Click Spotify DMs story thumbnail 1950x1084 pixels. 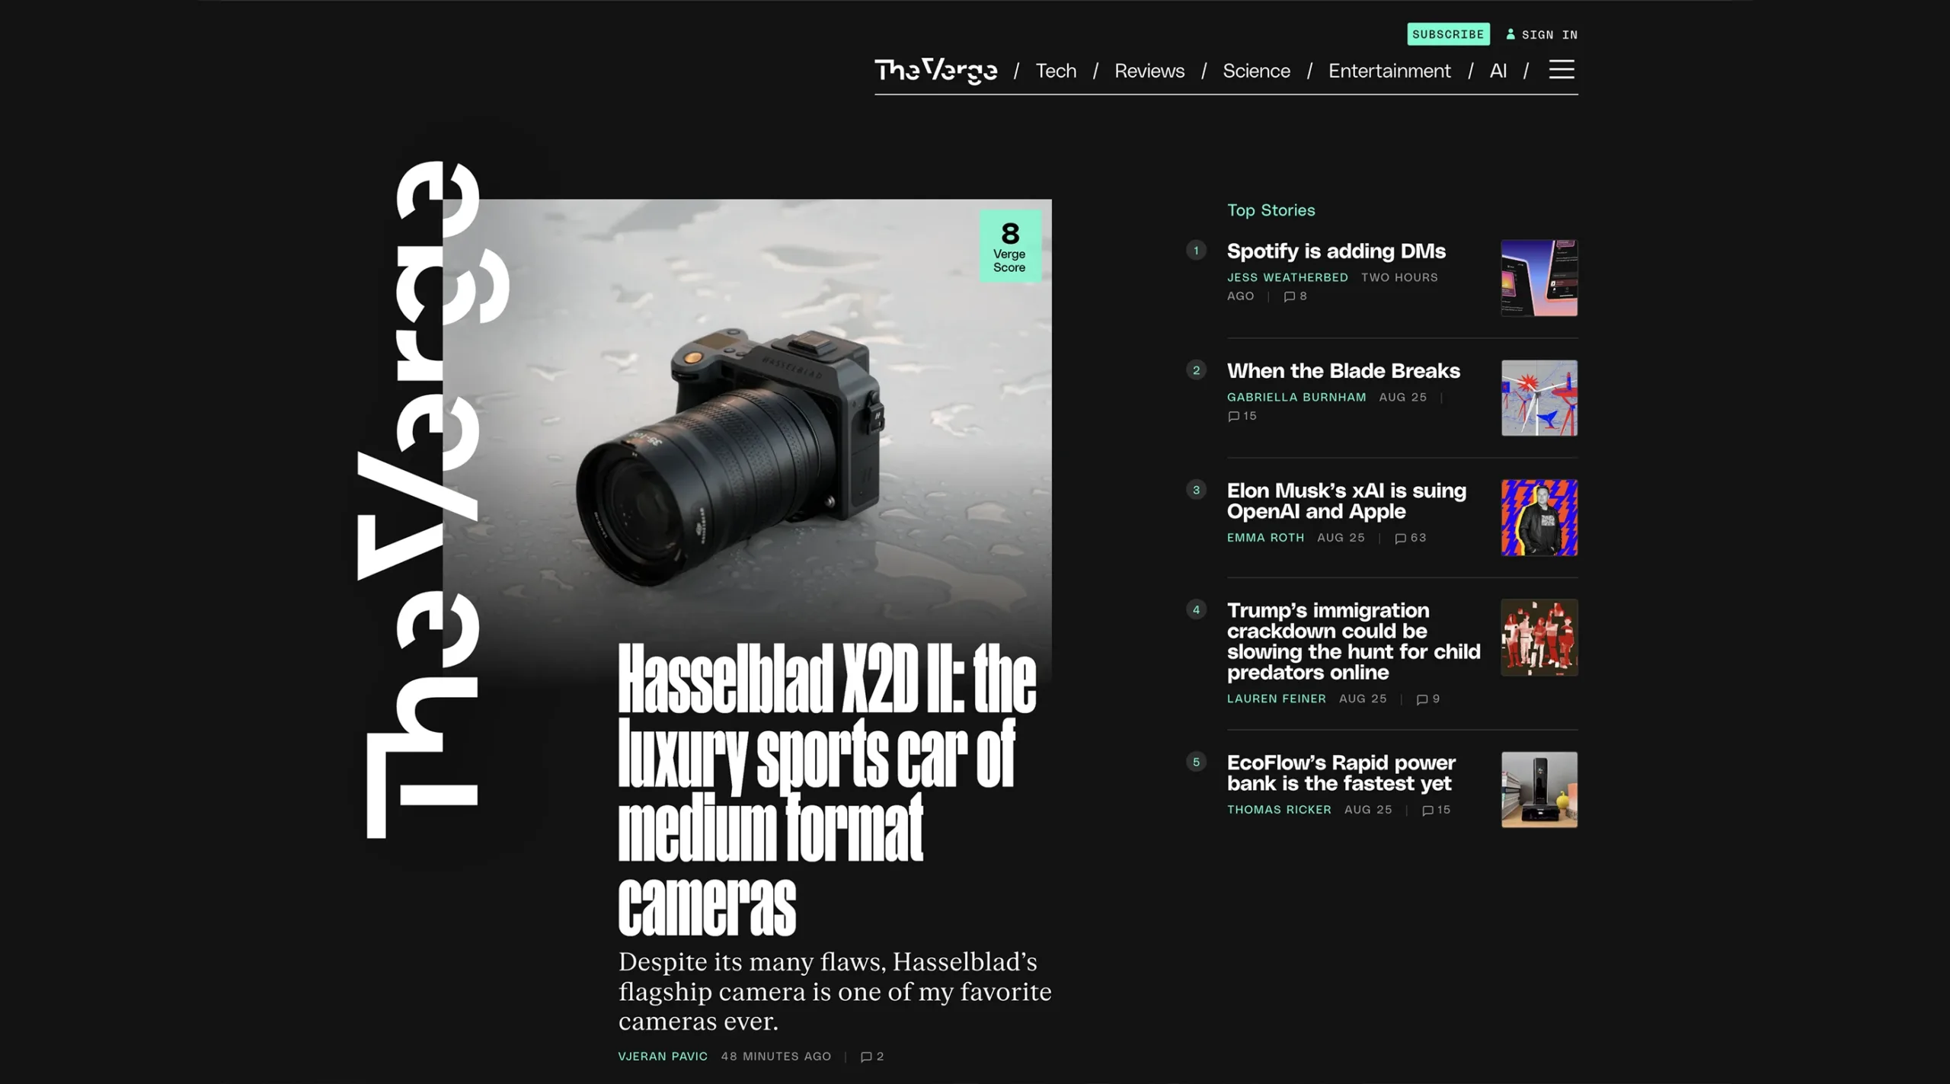click(1539, 278)
